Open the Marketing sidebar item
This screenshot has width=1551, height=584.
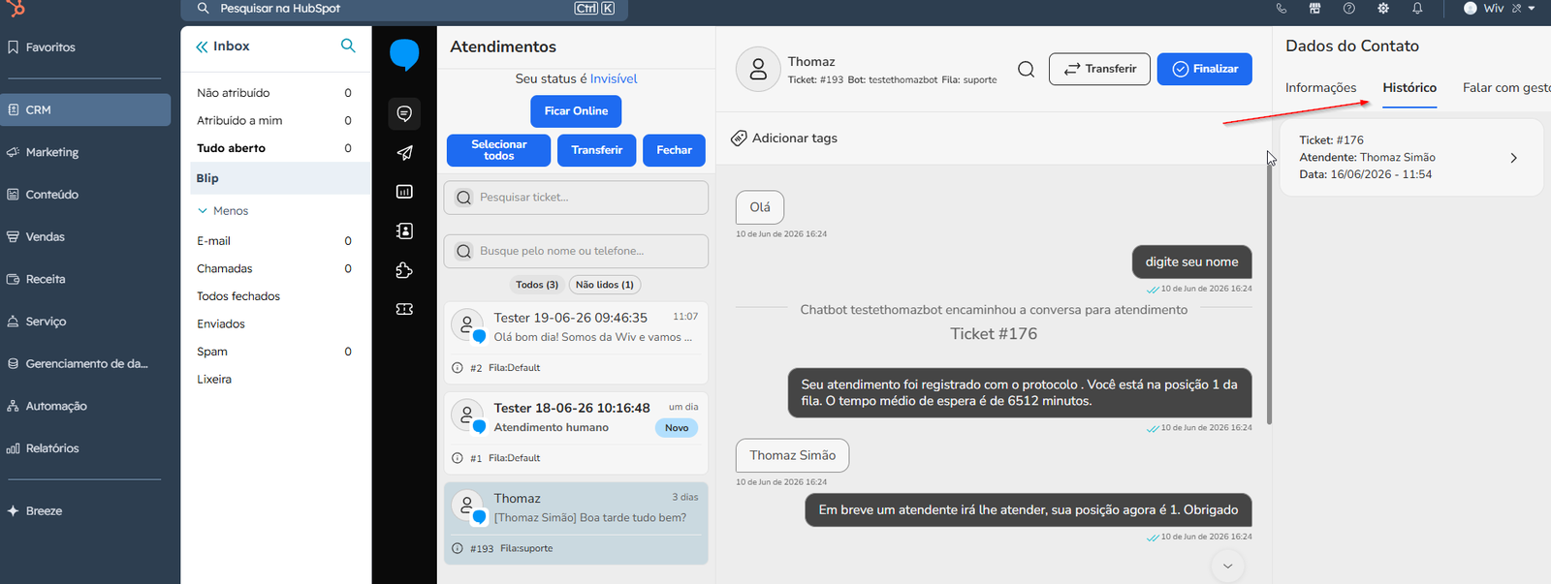[x=52, y=152]
